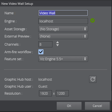Click the green engine status check icon
This screenshot has height=112, width=112.
pos(93,20)
